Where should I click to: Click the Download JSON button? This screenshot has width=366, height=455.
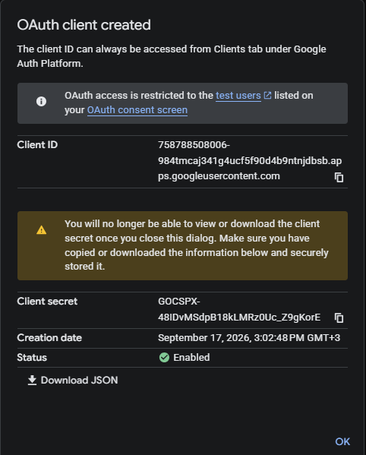(x=73, y=380)
